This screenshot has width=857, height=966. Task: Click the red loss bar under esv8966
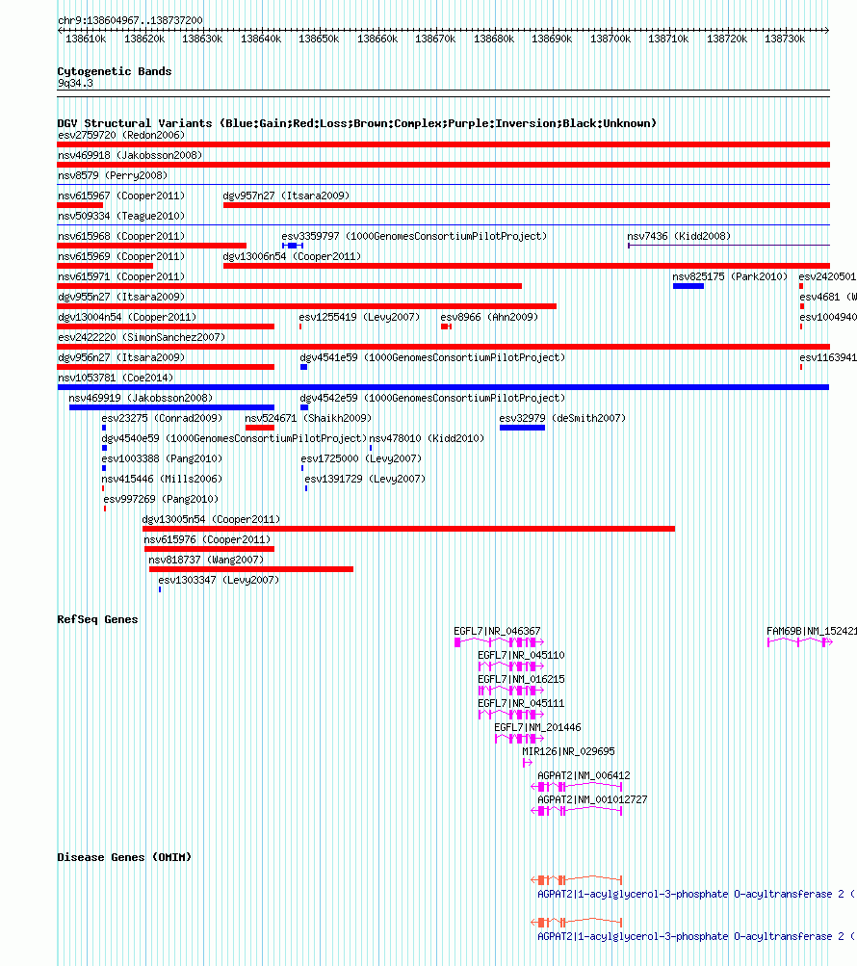446,326
